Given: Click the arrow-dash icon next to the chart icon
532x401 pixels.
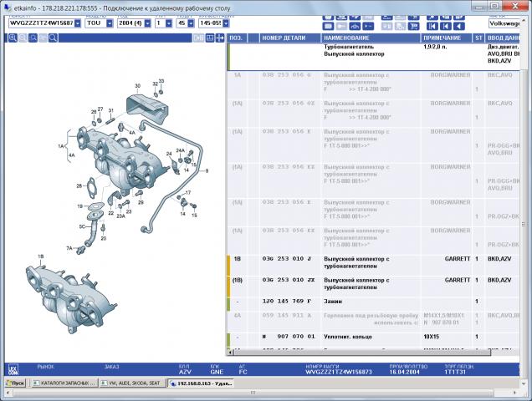Looking at the screenshot, I should pos(368,26).
